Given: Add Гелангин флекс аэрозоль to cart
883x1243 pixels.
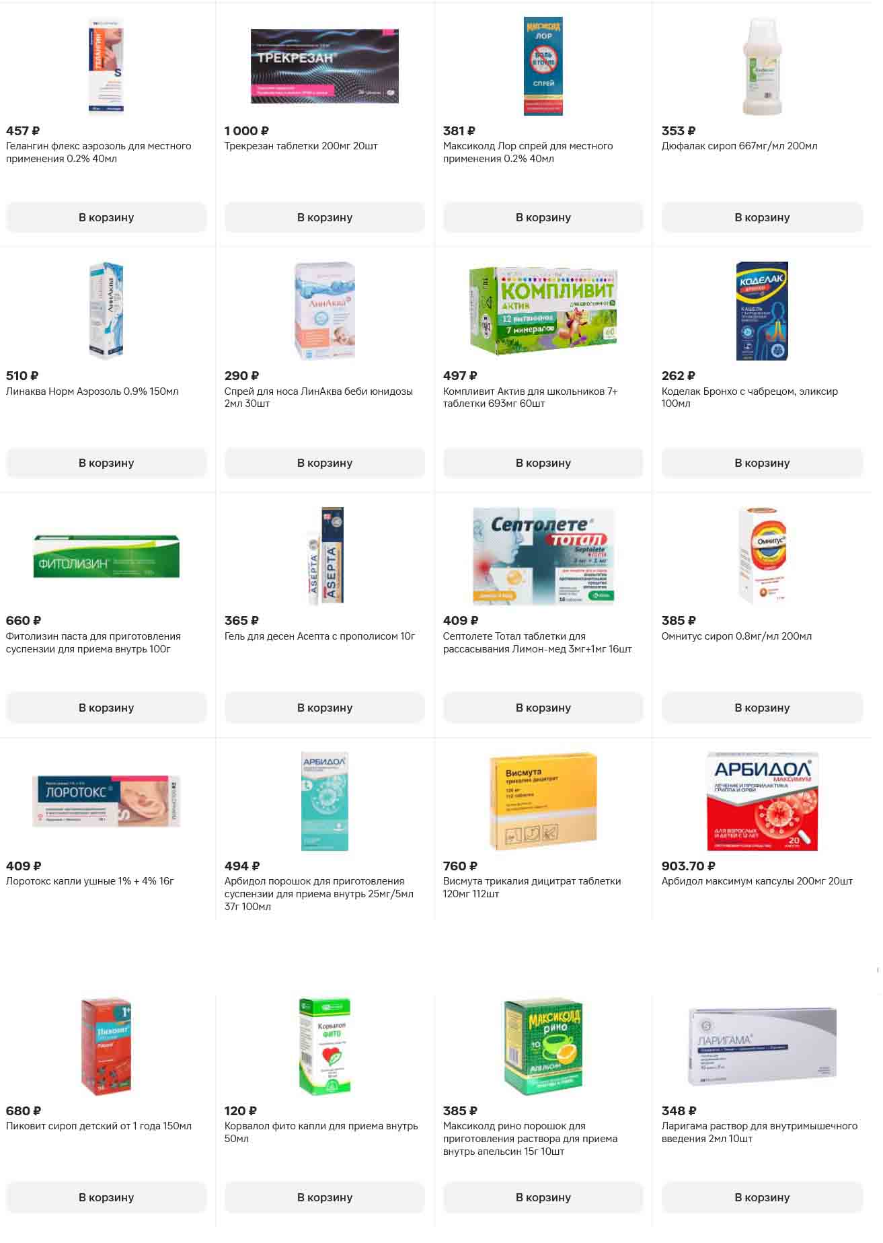Looking at the screenshot, I should pos(106,217).
